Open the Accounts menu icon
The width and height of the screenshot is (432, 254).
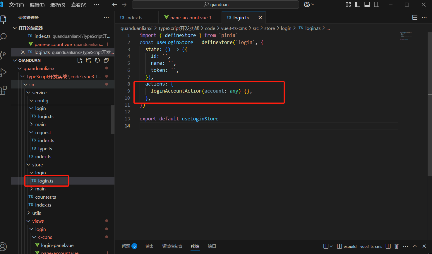tap(3, 247)
